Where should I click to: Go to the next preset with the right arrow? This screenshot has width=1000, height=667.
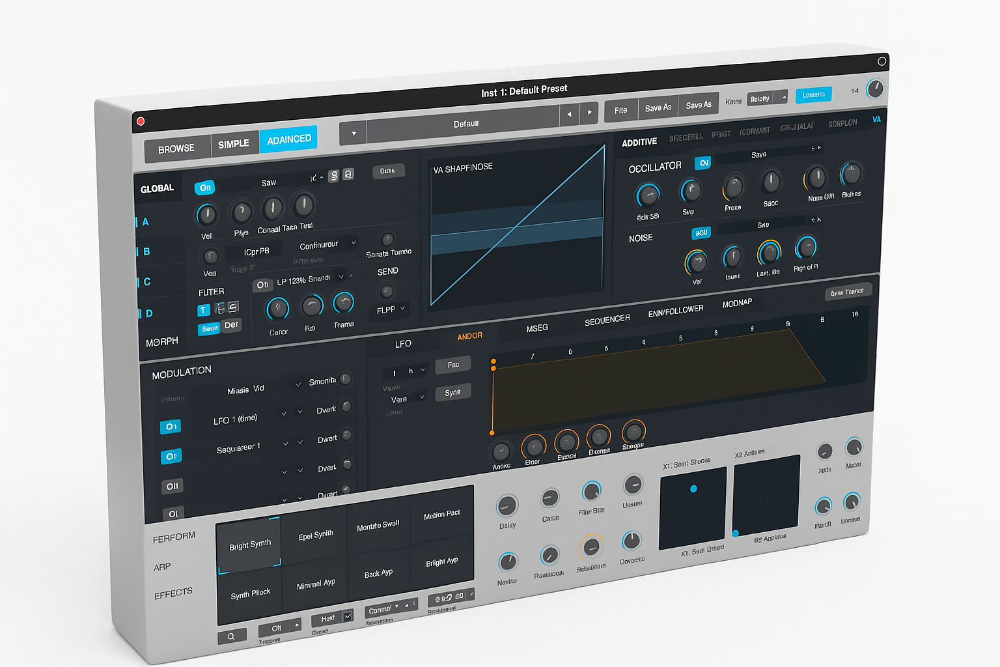(589, 112)
